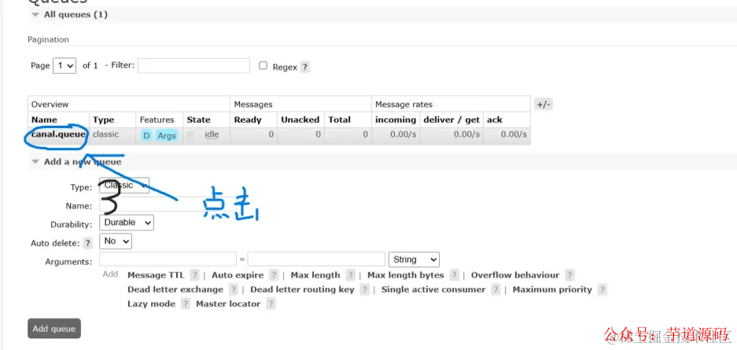Add the Auto expire argument
737x350 pixels.
coord(238,275)
